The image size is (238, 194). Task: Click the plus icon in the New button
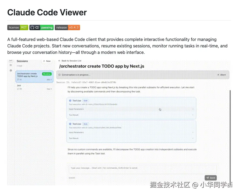tap(44, 61)
